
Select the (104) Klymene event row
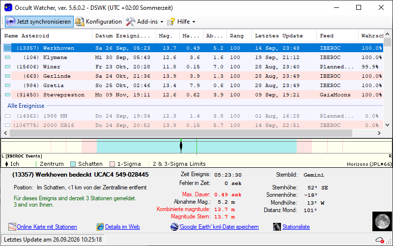[193, 58]
